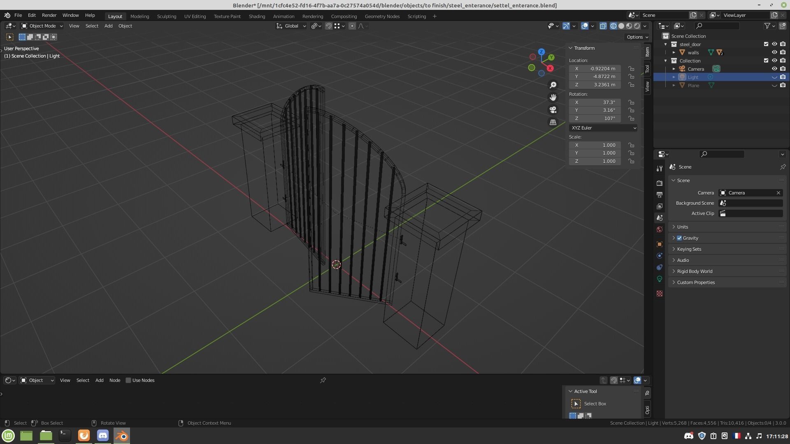Click the Move view hand icon
This screenshot has width=790, height=444.
(x=553, y=97)
